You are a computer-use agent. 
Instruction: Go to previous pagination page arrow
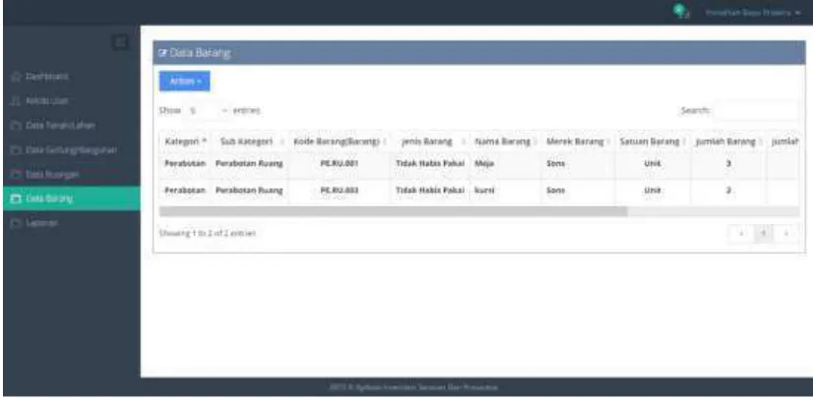tap(742, 234)
